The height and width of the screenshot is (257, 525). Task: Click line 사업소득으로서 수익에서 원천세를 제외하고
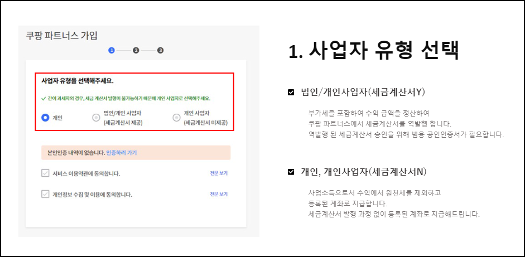[x=375, y=193]
